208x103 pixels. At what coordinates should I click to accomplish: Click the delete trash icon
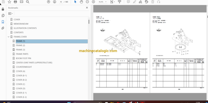pos(153,2)
